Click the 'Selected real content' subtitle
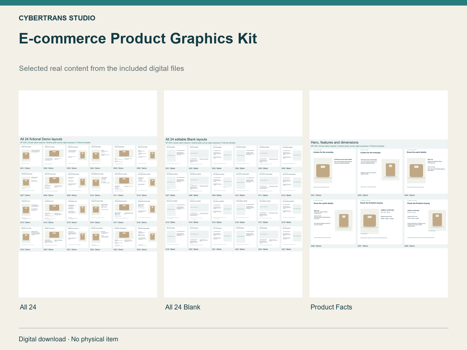 pos(102,69)
